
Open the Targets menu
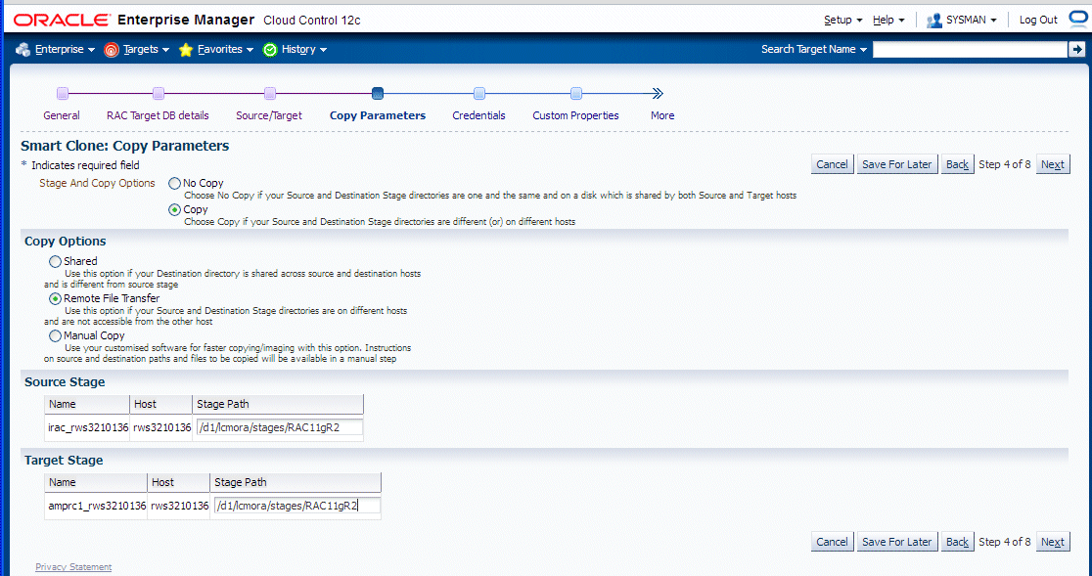click(x=146, y=50)
